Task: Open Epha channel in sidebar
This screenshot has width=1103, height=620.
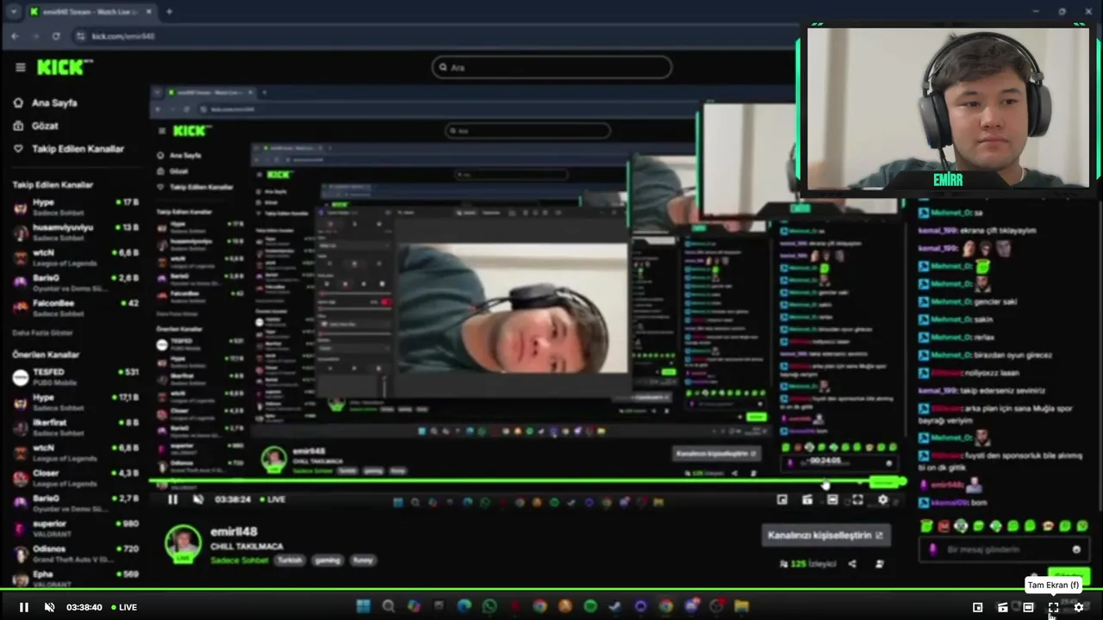Action: point(76,579)
